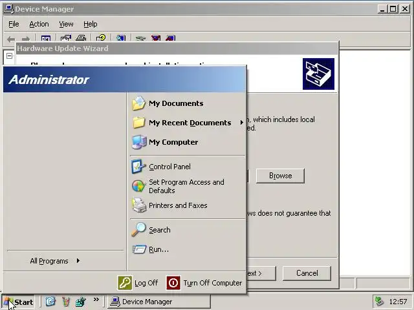Image resolution: width=414 pixels, height=310 pixels.
Task: Open My Documents from the Start menu
Action: coord(188,103)
